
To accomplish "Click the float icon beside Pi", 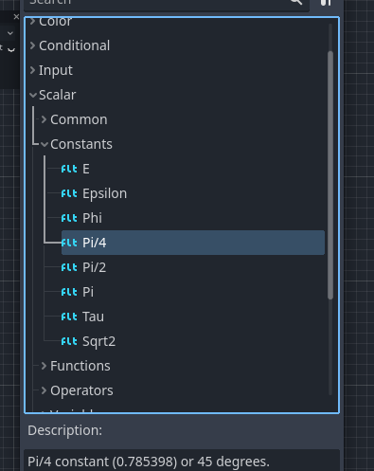I will [69, 292].
